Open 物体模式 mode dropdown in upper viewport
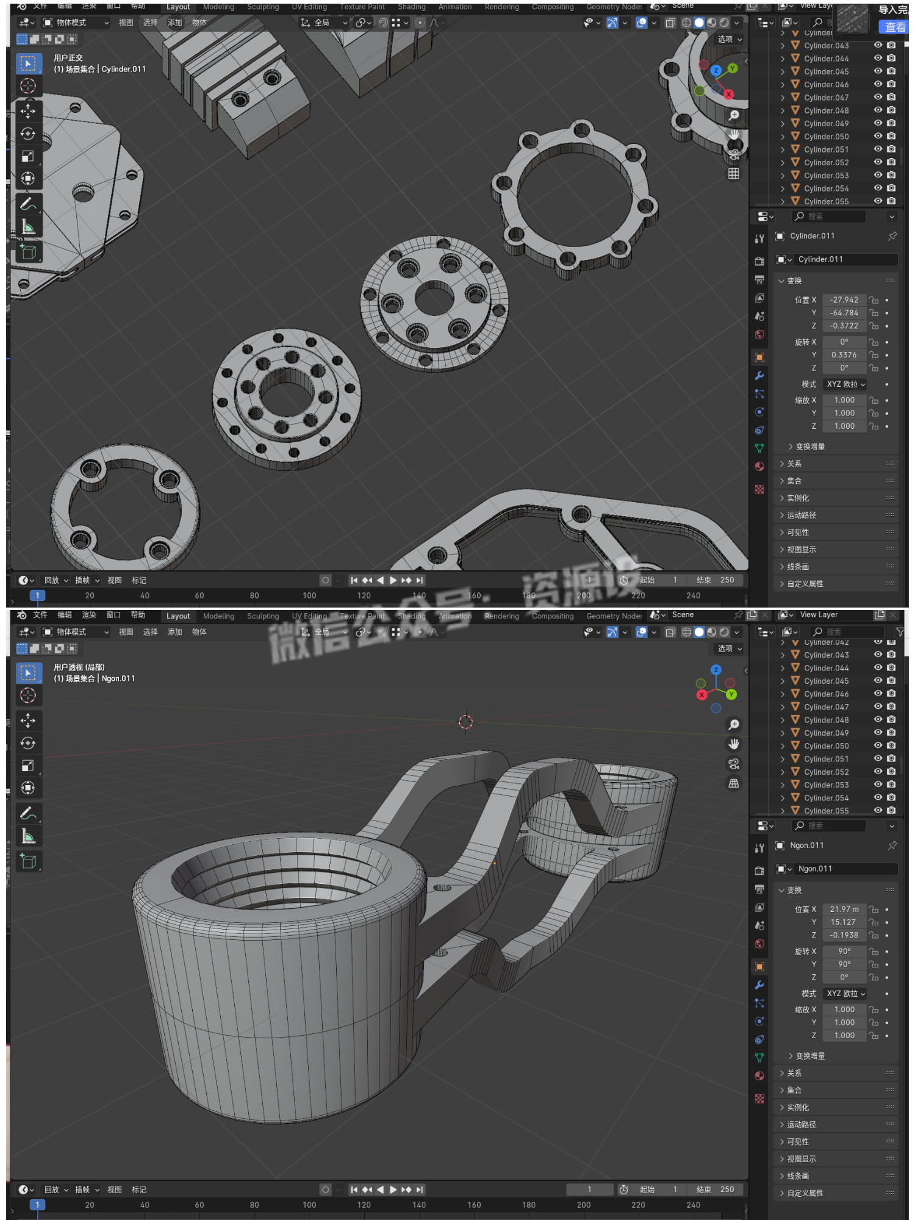 [76, 23]
